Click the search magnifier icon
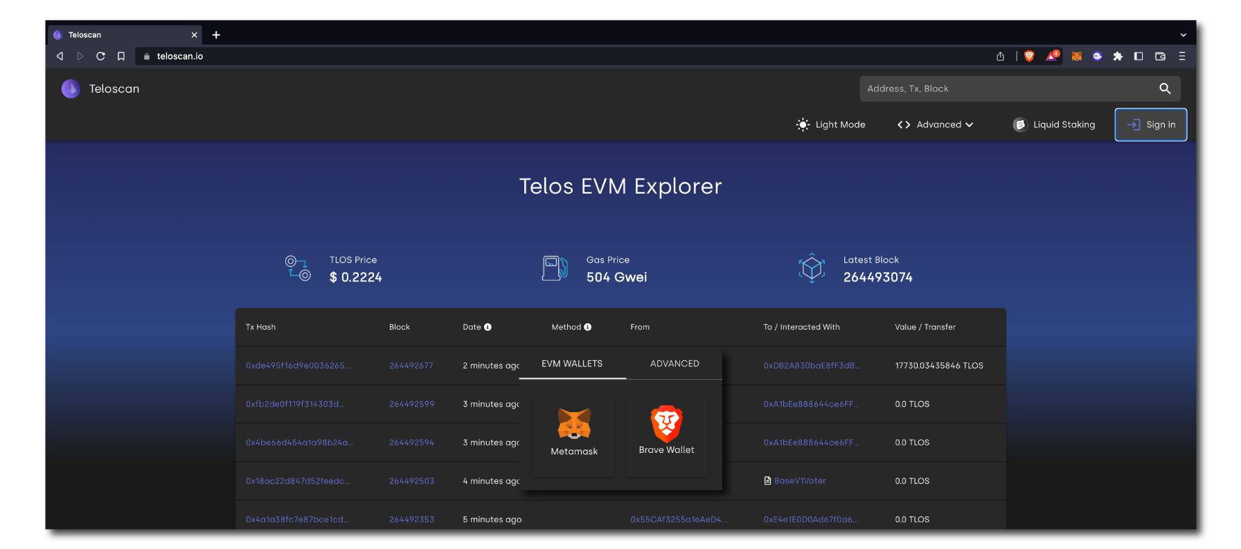1241x549 pixels. [1165, 89]
